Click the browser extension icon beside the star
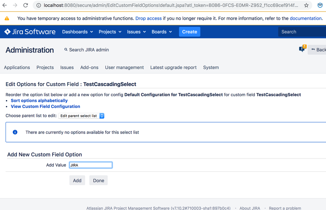The width and height of the screenshot is (326, 210). pyautogui.click(x=320, y=6)
